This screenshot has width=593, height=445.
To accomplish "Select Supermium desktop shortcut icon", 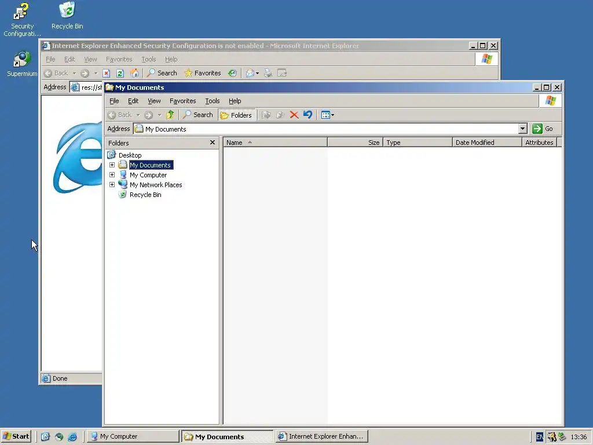I will (22, 64).
